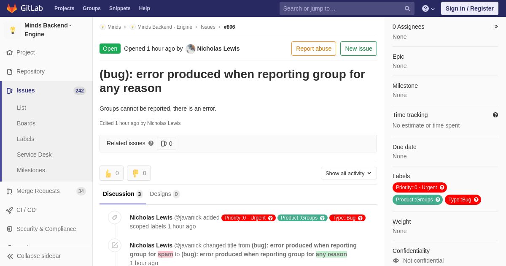Click the Merge Requests icon
The image size is (506, 266).
tap(10, 191)
